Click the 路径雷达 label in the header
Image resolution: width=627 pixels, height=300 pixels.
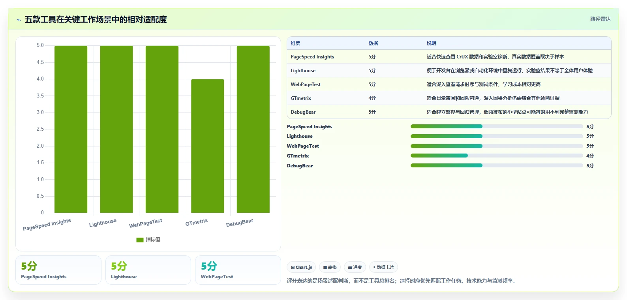tap(600, 19)
